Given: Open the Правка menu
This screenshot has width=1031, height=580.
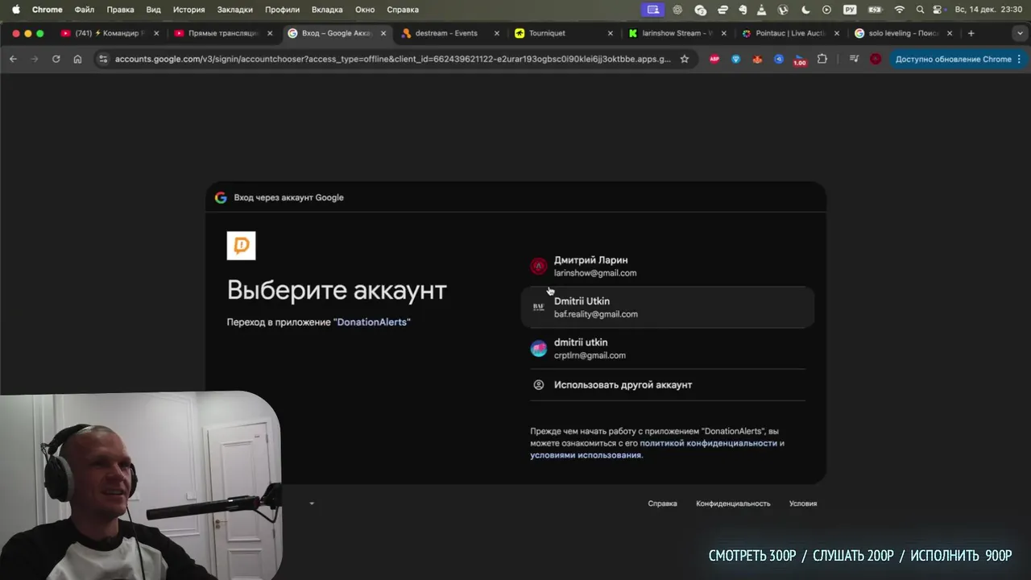Looking at the screenshot, I should (x=120, y=10).
